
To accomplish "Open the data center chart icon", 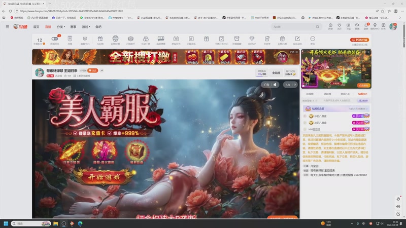I will pos(85,39).
